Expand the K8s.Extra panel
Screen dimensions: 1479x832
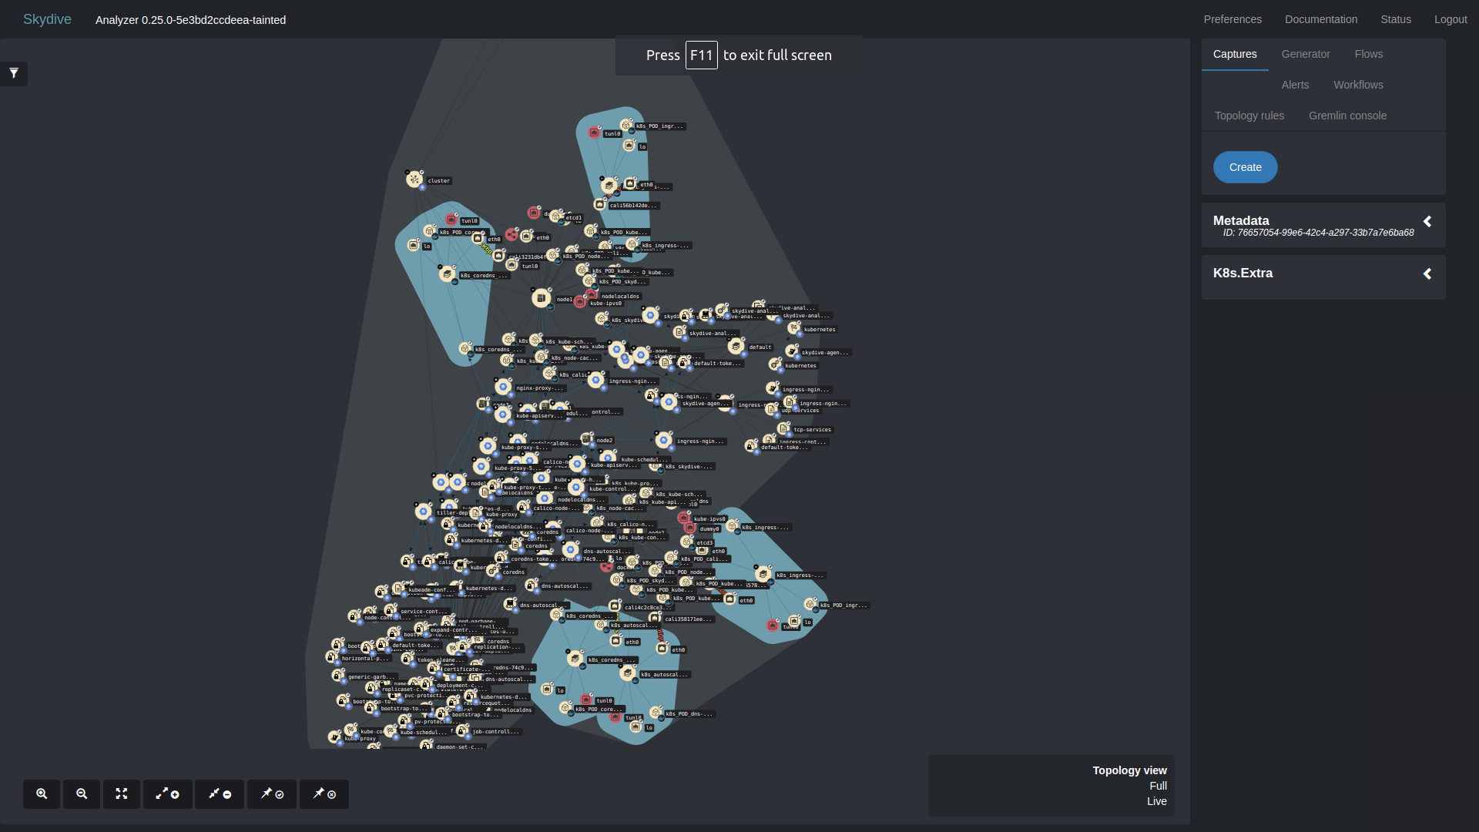(1428, 272)
